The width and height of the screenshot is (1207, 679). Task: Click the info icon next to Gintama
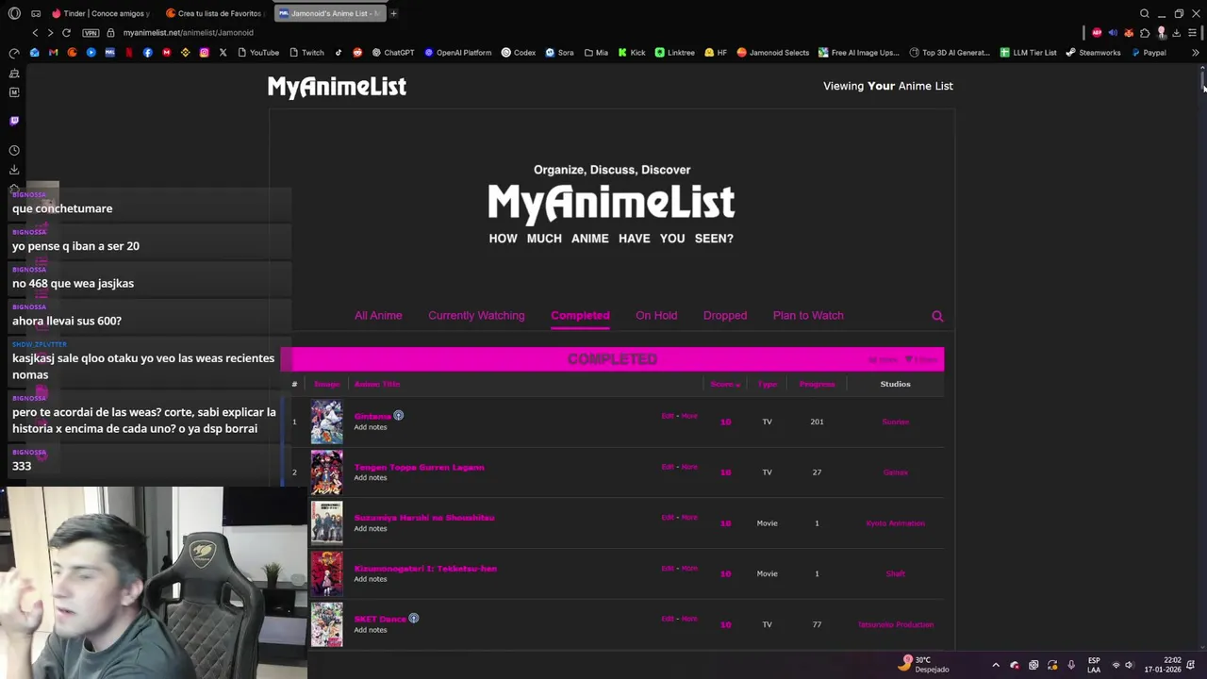[x=399, y=415]
